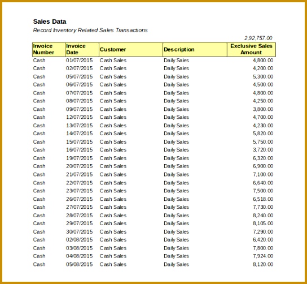Select the date cell 05/07/2015
Viewport: 307px width, 284px height.
click(80, 76)
